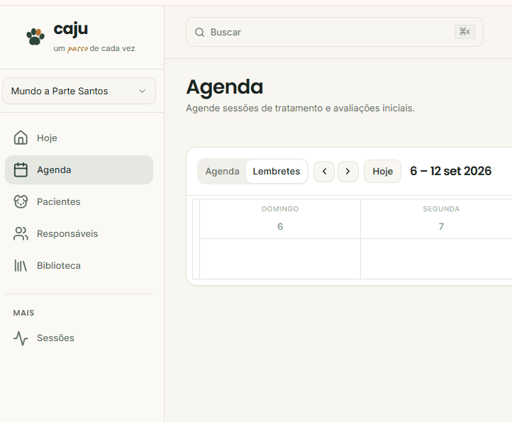Go to previous week arrow
The height and width of the screenshot is (422, 512).
(x=324, y=171)
